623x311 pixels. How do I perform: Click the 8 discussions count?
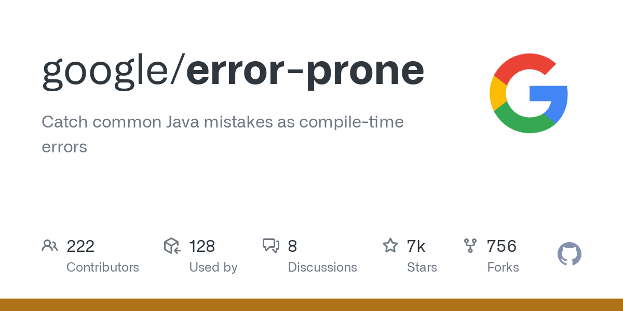(x=292, y=246)
